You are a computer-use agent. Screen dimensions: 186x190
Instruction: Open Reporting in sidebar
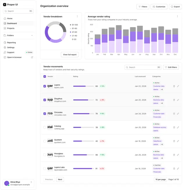point(18,43)
